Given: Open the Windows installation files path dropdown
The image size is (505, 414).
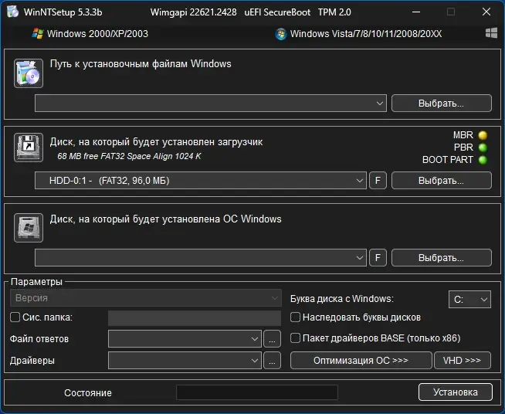Looking at the screenshot, I should (211, 103).
